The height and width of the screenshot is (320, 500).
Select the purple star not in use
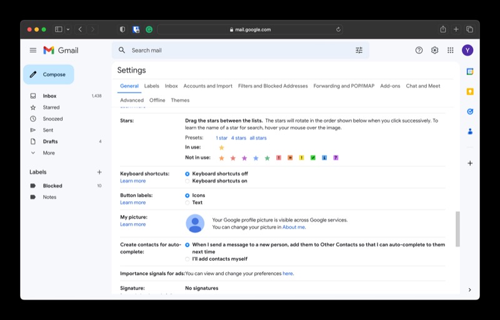(244, 158)
